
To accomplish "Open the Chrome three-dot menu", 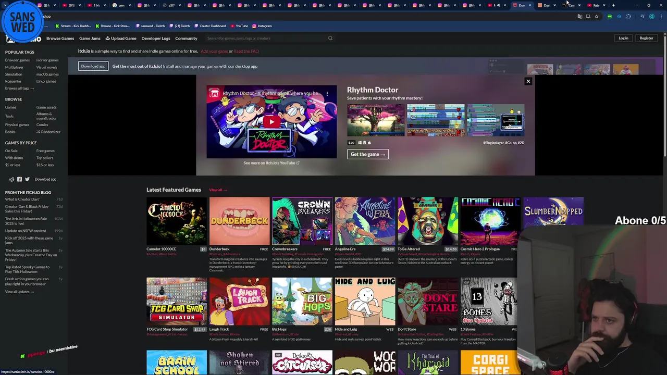I will click(660, 16).
